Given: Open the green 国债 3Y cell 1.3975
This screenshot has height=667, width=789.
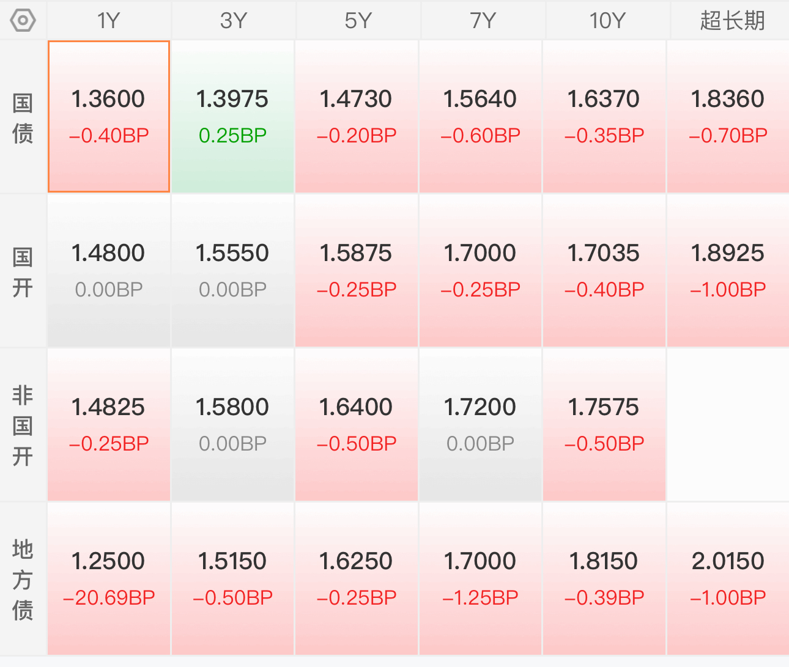Looking at the screenshot, I should tap(233, 117).
